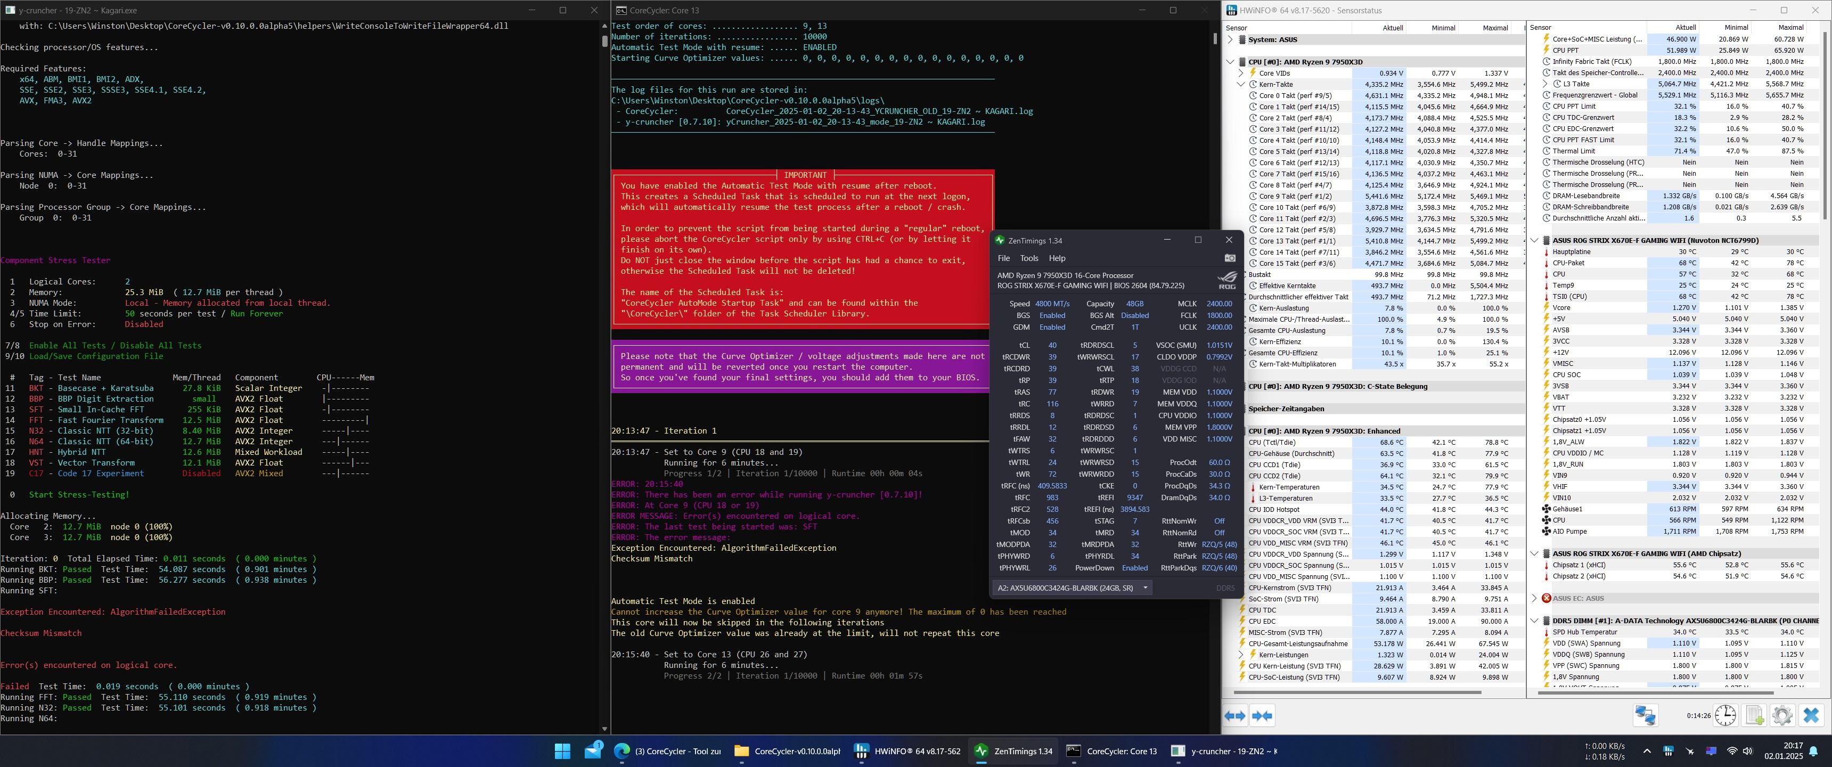Click the Maximal column header in the left sensor panel
This screenshot has height=767, width=1832.
point(1495,28)
